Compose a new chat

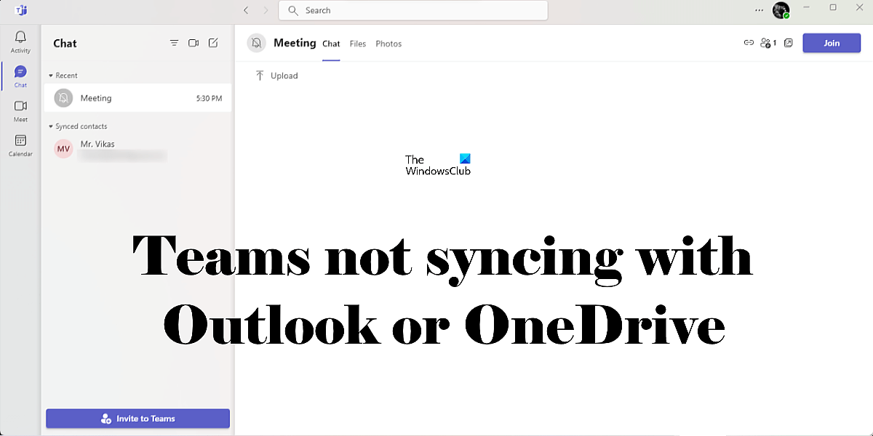213,43
